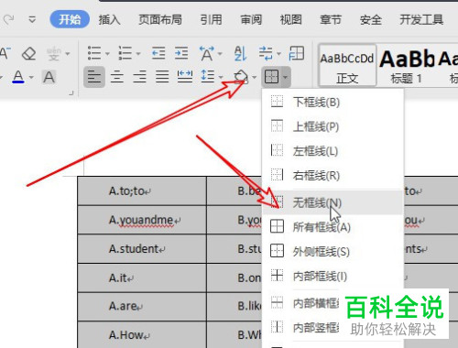The image size is (458, 348).
Task: Click the show/hide editing marks icon
Action: [x=266, y=53]
